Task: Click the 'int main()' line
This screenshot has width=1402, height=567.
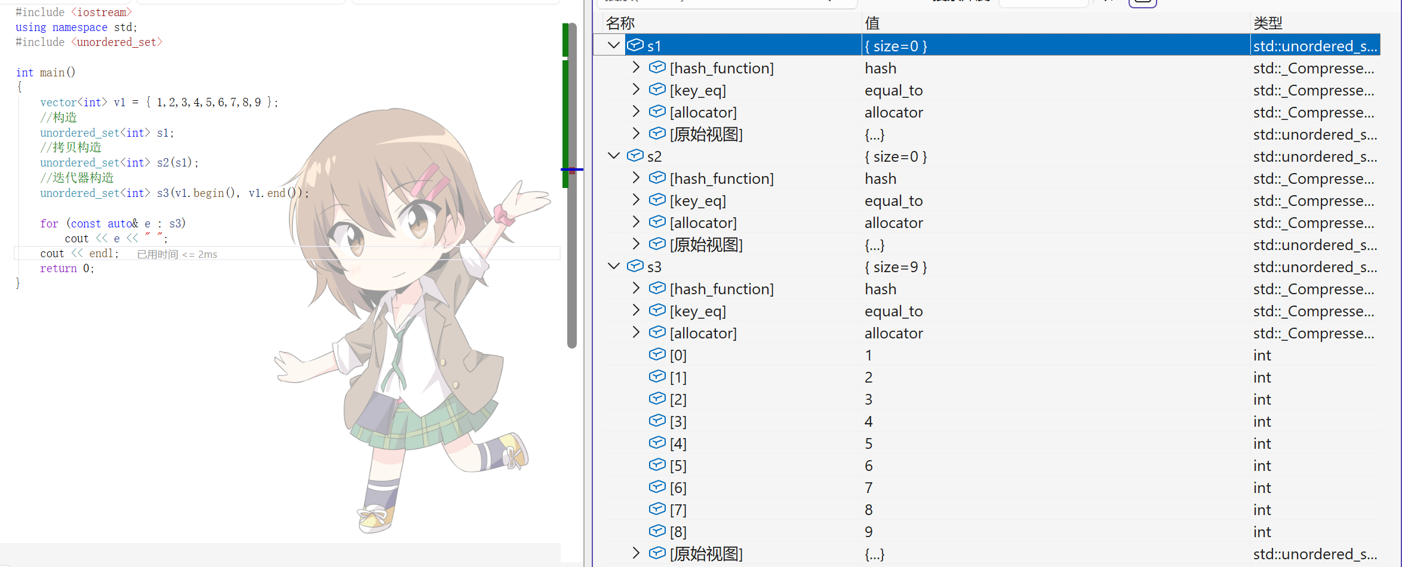Action: tap(45, 72)
